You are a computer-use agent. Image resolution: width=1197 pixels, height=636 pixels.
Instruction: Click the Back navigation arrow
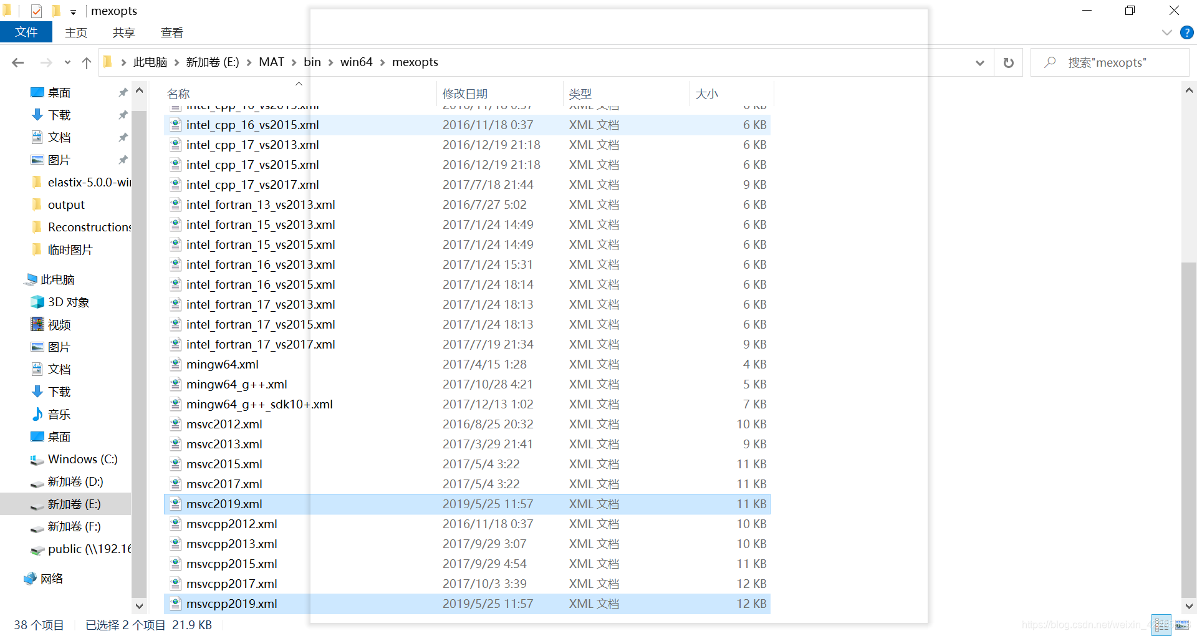pyautogui.click(x=18, y=62)
